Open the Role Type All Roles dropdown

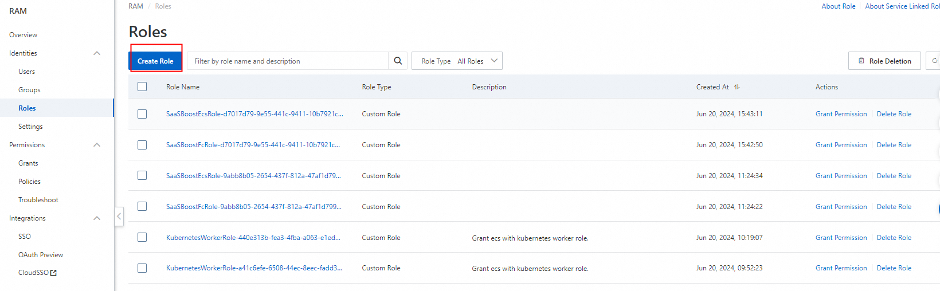[x=457, y=61]
